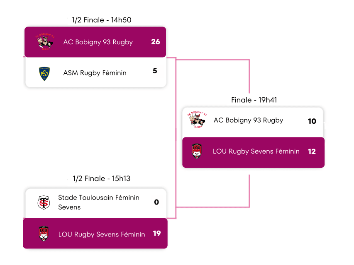Click the Finale - 19h41 heading

pyautogui.click(x=254, y=100)
